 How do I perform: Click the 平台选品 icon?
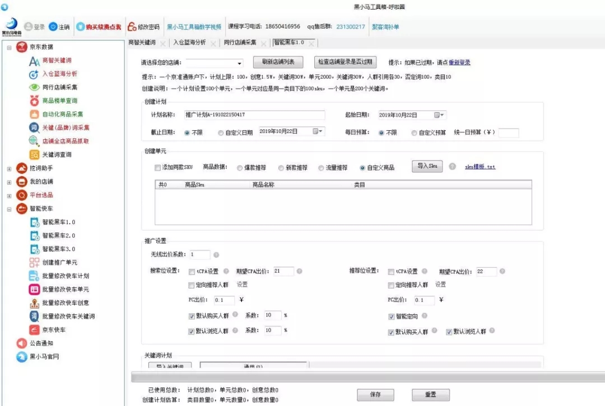coord(22,195)
